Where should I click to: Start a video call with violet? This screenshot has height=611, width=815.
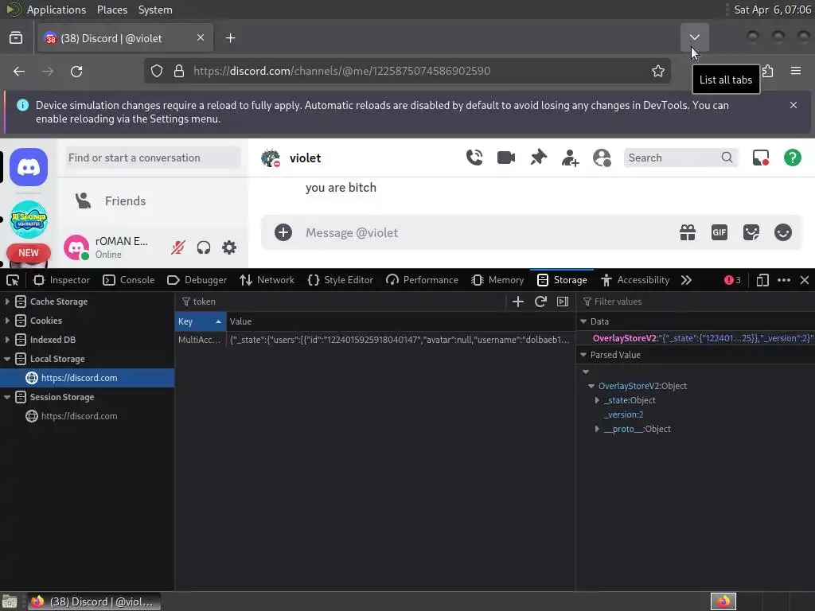click(505, 158)
